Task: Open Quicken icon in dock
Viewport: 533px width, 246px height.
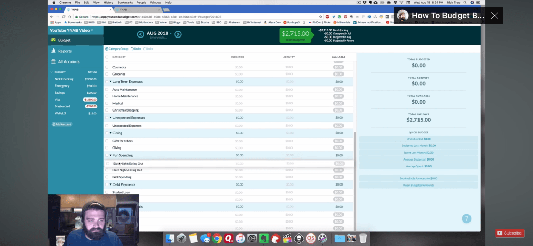Action: [x=229, y=239]
